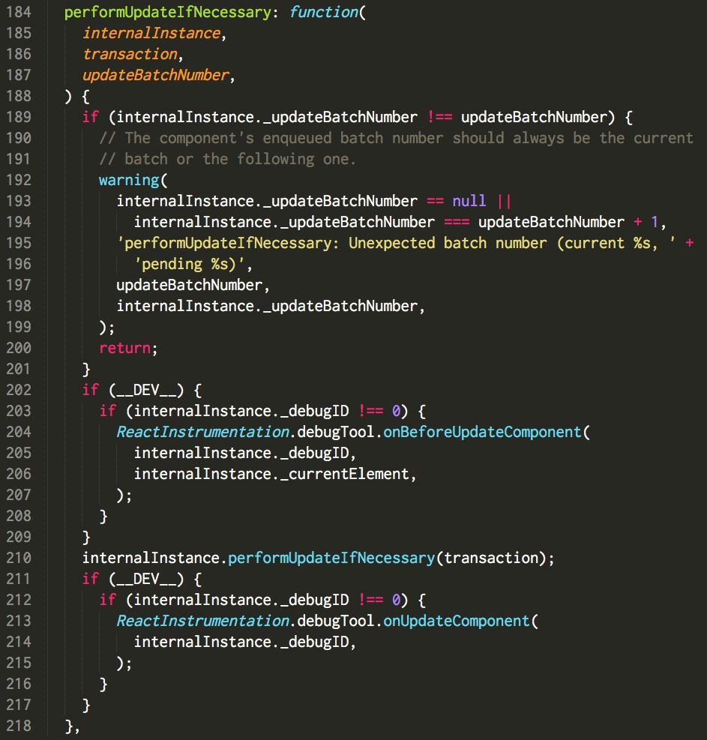The image size is (707, 740).
Task: Click line number 188 in the gutter
Action: (x=19, y=96)
